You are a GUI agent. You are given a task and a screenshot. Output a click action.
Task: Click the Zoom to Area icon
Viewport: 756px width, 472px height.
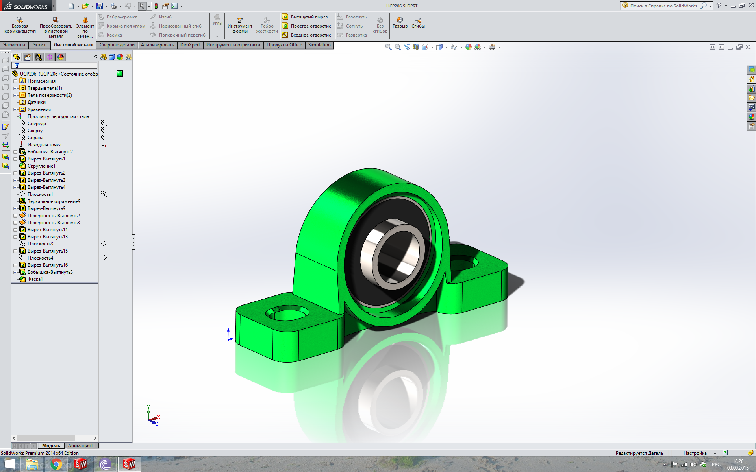click(x=397, y=47)
